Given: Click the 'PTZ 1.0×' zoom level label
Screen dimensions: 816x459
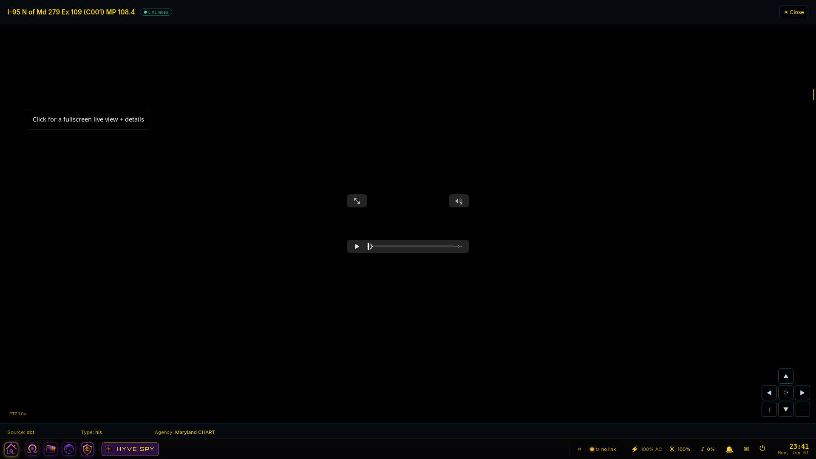Looking at the screenshot, I should pyautogui.click(x=18, y=414).
